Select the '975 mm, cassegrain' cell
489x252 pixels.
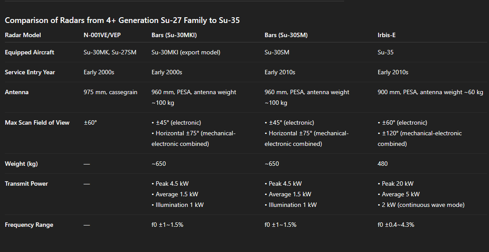coord(110,92)
